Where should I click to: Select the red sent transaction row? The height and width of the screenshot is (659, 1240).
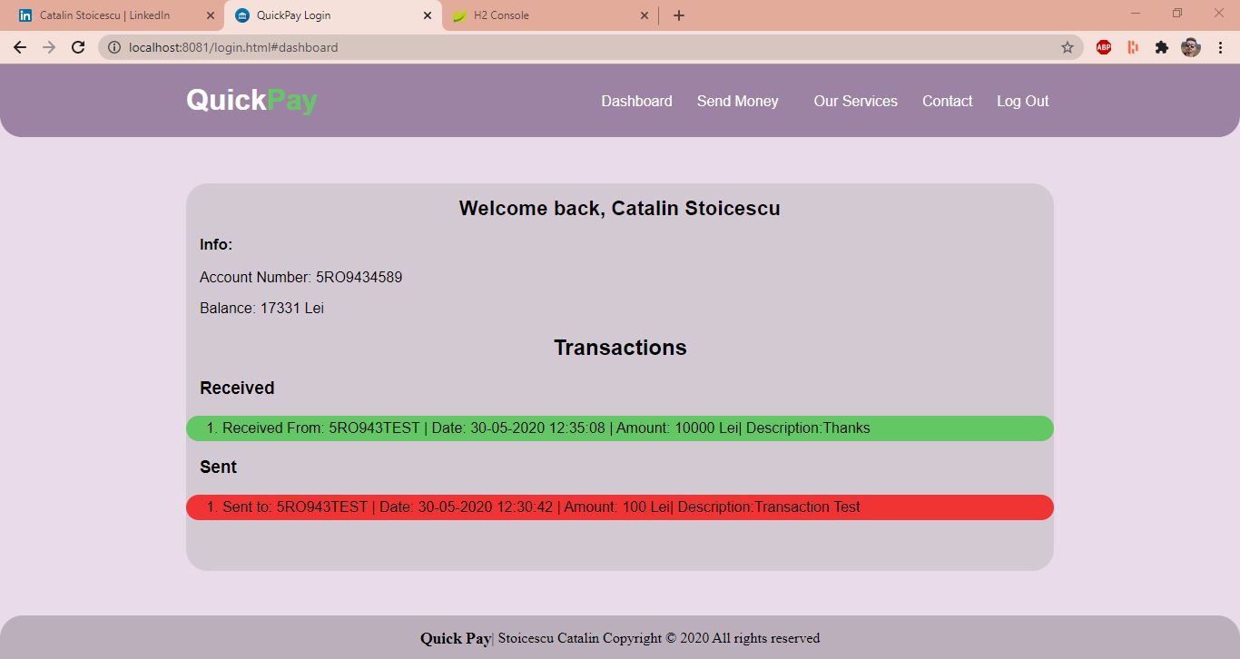[x=620, y=507]
